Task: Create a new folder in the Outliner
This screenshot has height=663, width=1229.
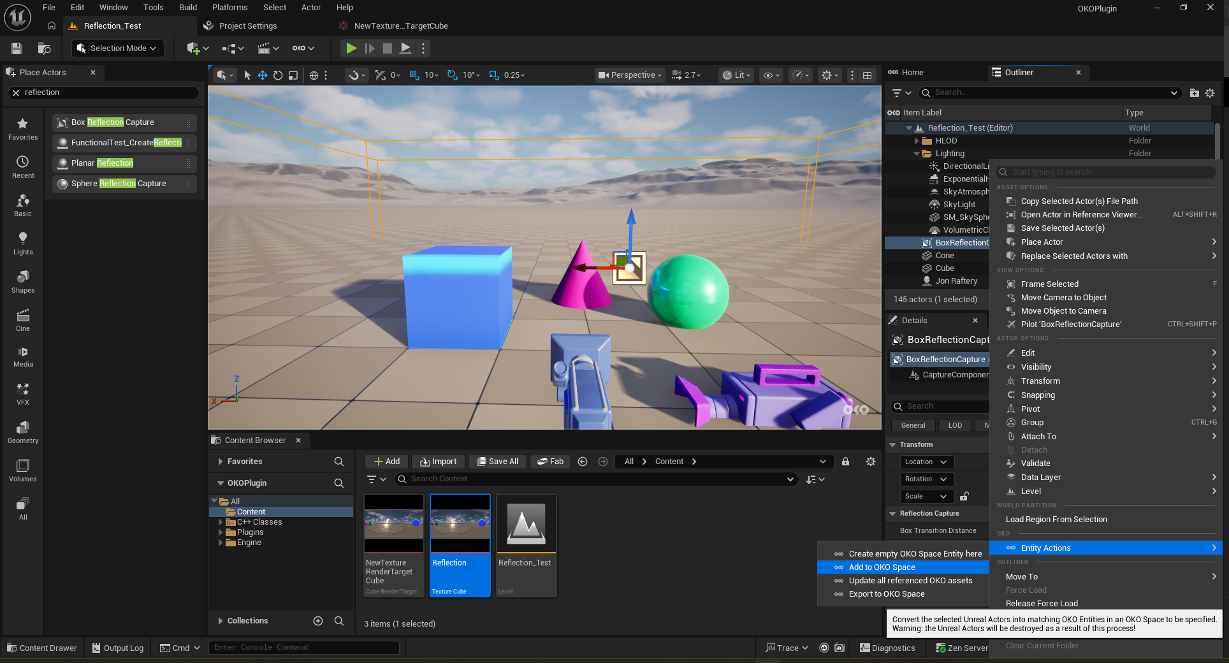Action: 1194,93
